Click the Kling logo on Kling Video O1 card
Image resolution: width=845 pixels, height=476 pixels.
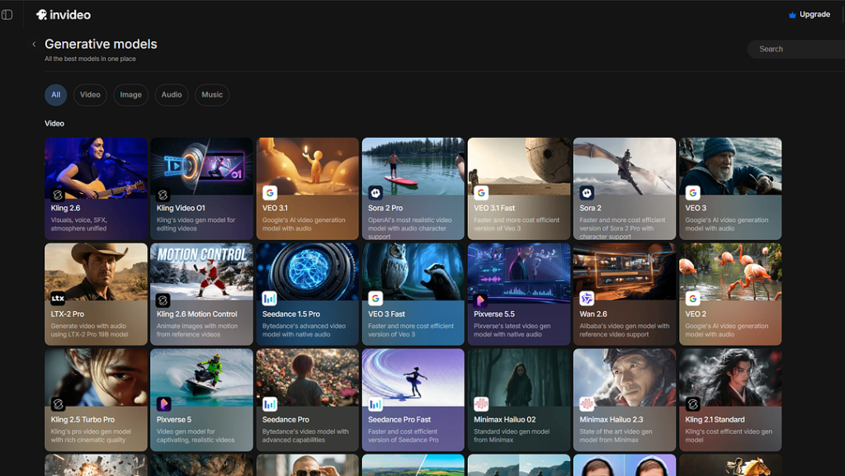(163, 195)
